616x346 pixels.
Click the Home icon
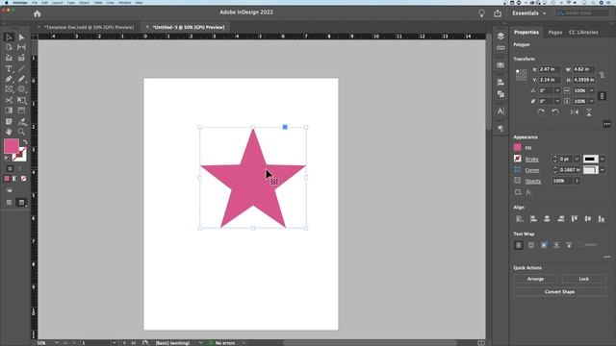[x=37, y=13]
